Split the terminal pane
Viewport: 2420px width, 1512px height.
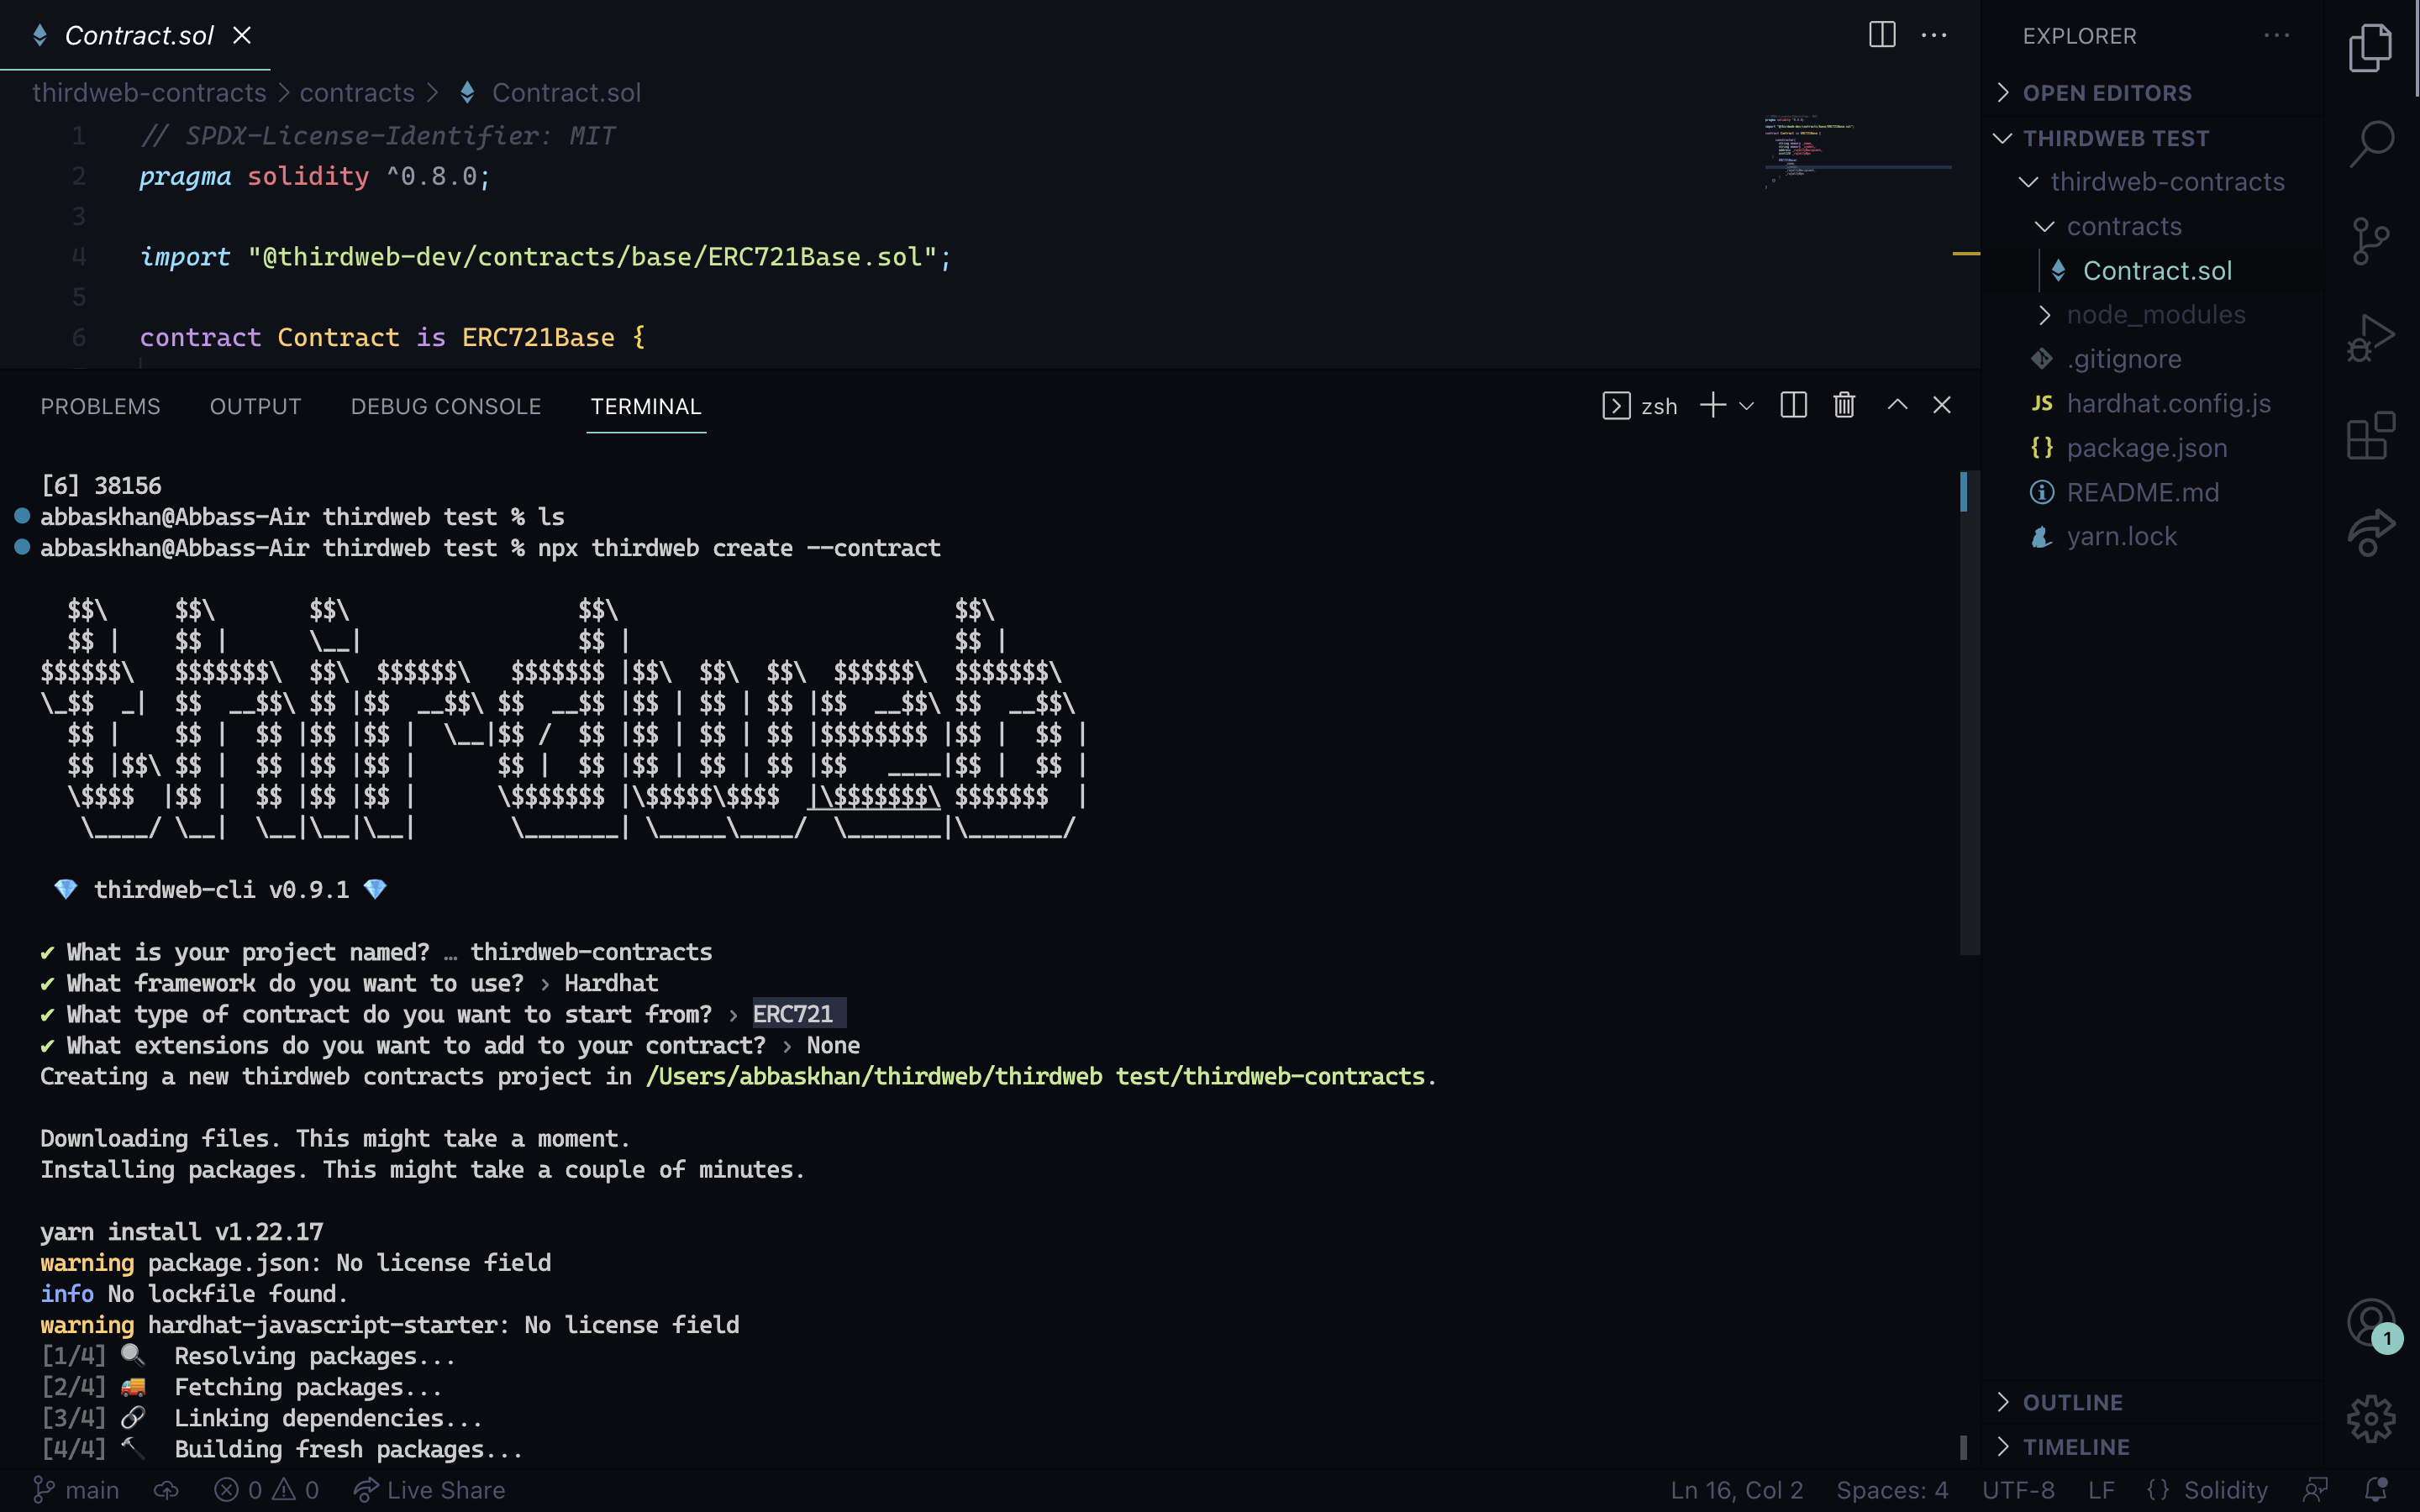(1793, 405)
